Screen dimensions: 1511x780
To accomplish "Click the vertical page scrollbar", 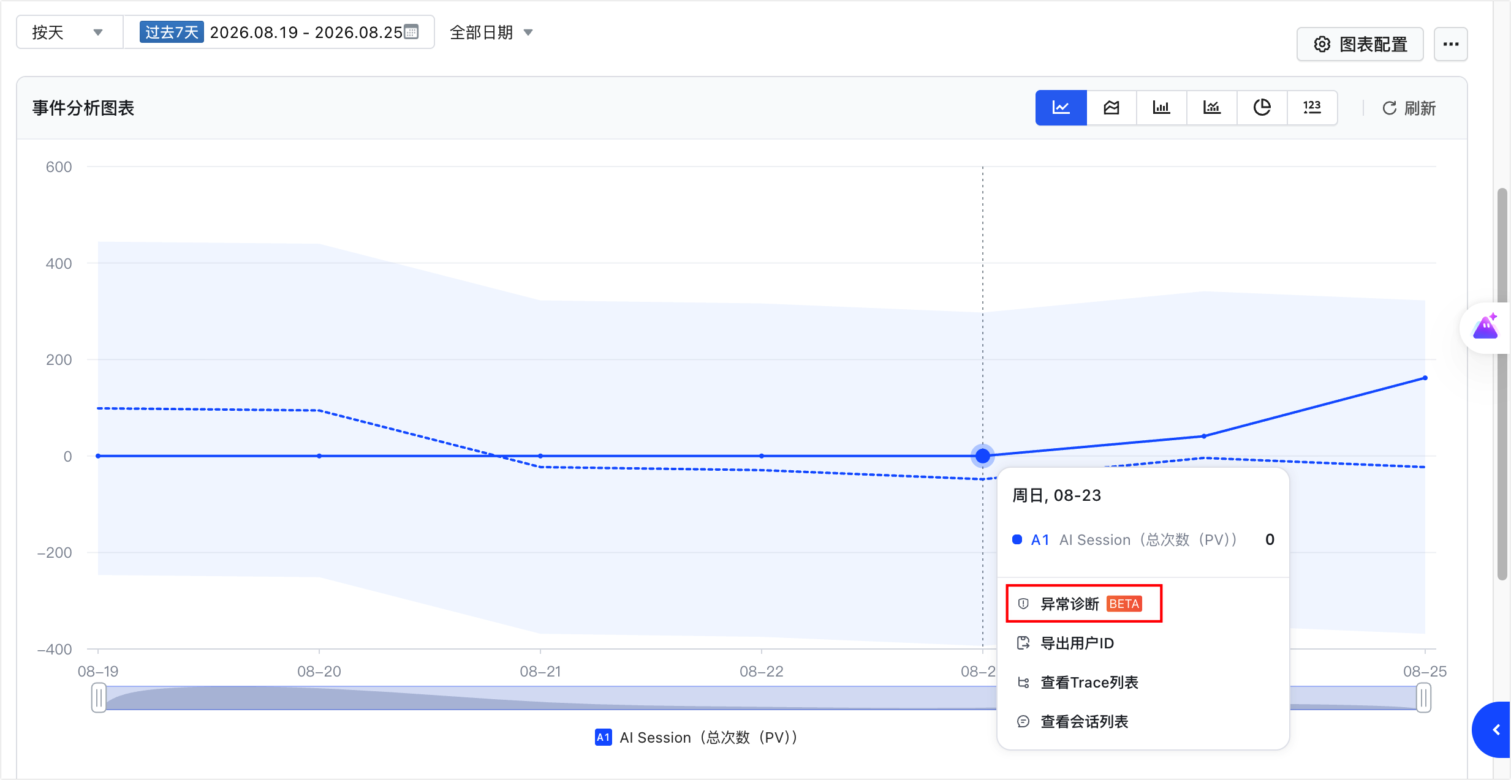I will coord(1502,384).
